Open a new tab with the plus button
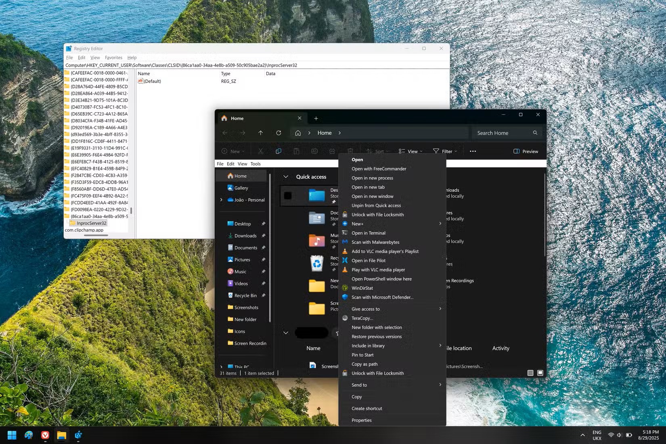The width and height of the screenshot is (666, 444). [x=316, y=118]
